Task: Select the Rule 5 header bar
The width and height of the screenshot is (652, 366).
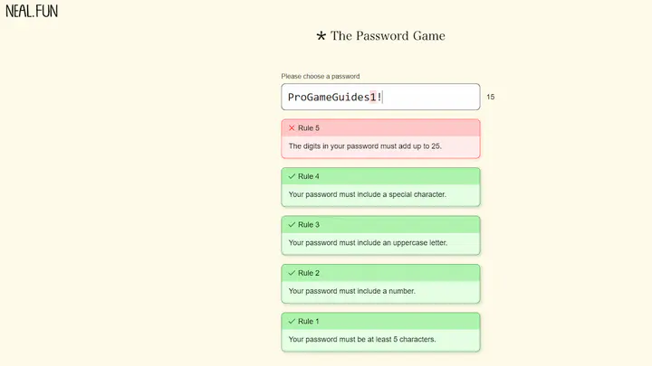Action: 380,127
